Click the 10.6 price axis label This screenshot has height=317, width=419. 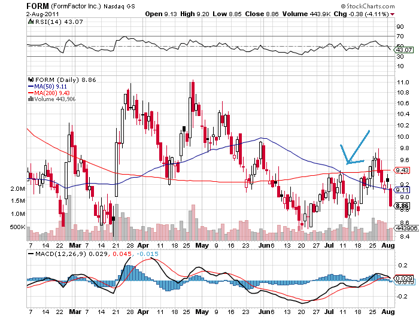403,103
